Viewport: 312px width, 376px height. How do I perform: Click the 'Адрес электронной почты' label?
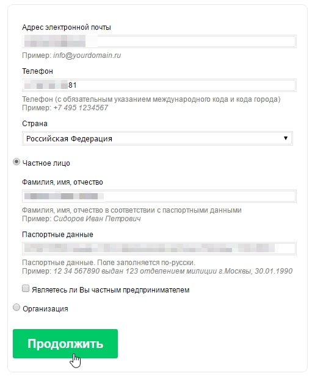[67, 27]
